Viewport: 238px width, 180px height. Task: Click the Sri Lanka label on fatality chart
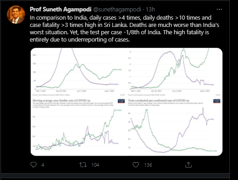pos(118,110)
